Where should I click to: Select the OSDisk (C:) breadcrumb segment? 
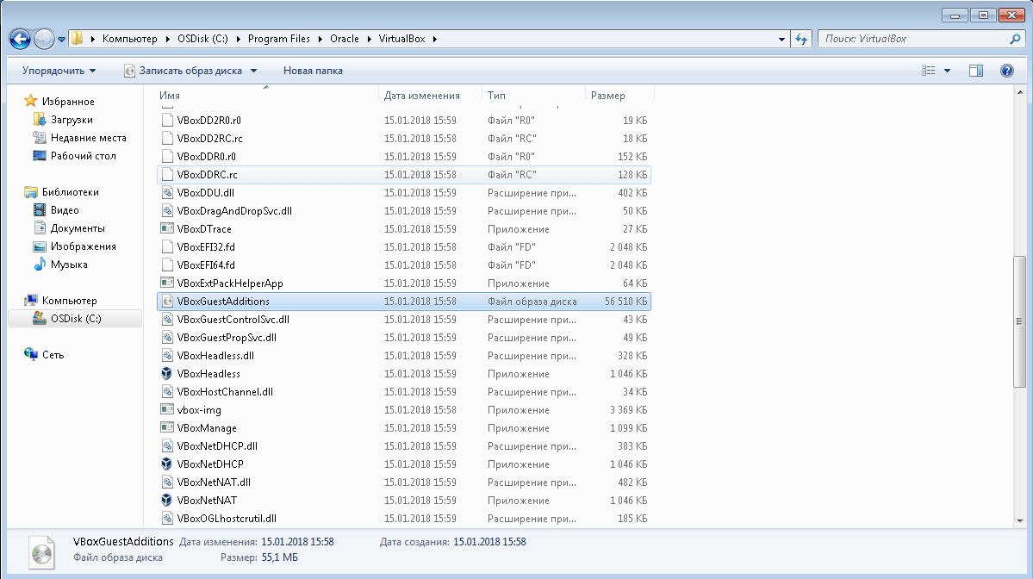(x=202, y=39)
